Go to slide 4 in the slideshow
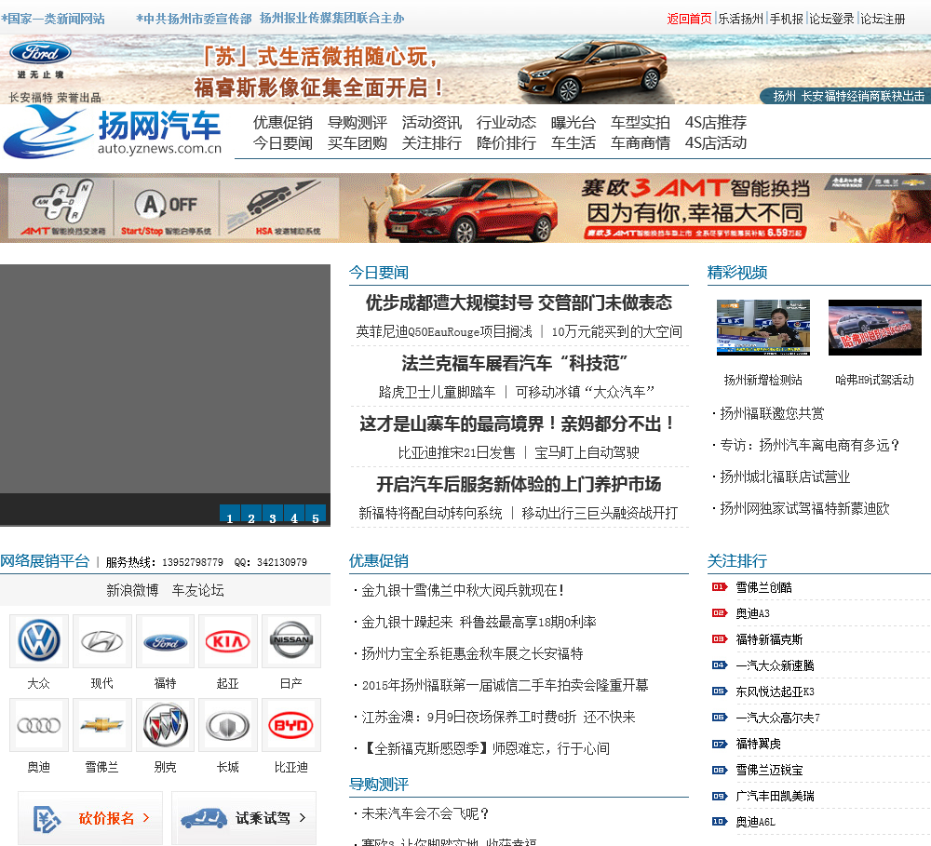The height and width of the screenshot is (846, 931). point(294,516)
